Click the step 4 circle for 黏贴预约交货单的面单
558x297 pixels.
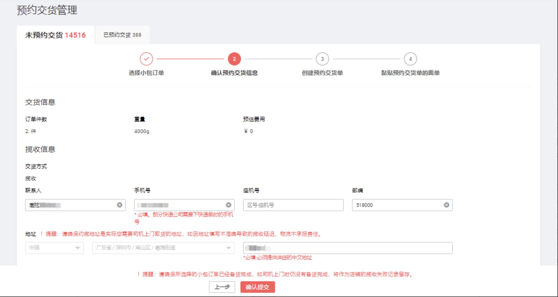point(410,58)
